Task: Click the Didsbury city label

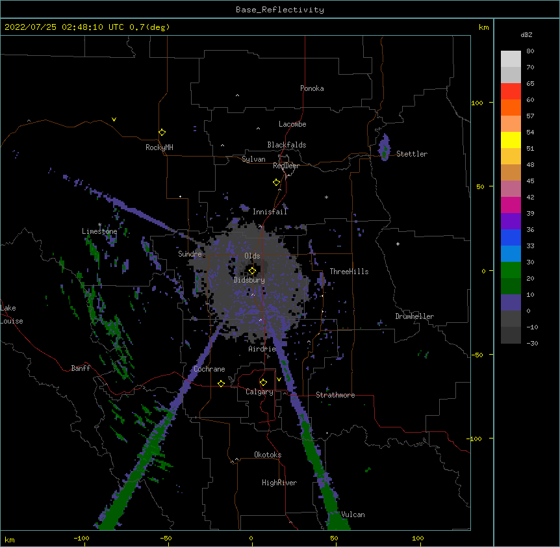Action: tap(249, 280)
